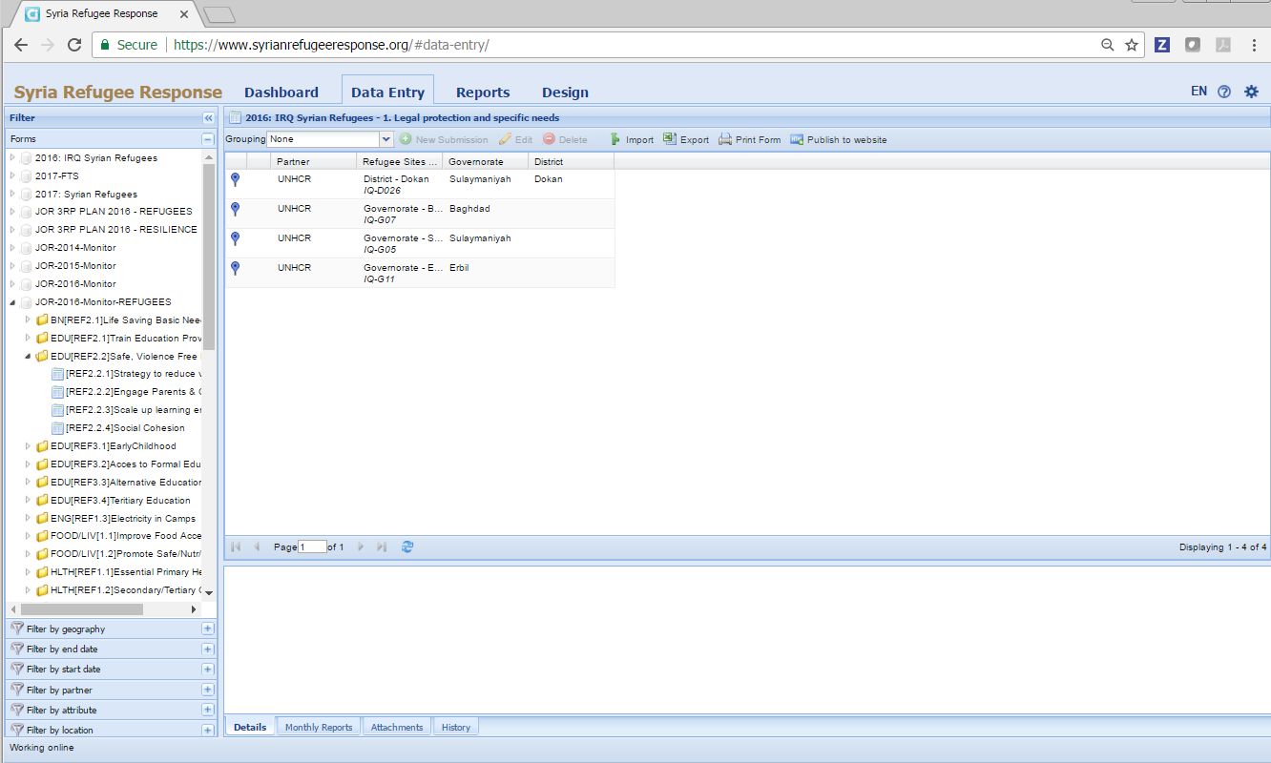Viewport: 1271px width, 763px height.
Task: Open the help question mark icon
Action: pos(1224,92)
